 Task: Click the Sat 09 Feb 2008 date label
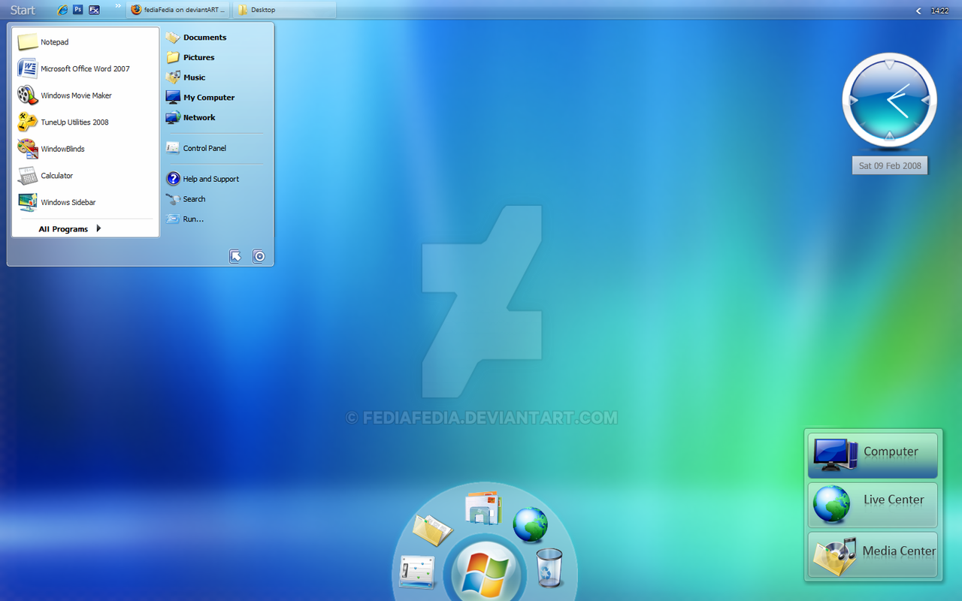tap(890, 165)
